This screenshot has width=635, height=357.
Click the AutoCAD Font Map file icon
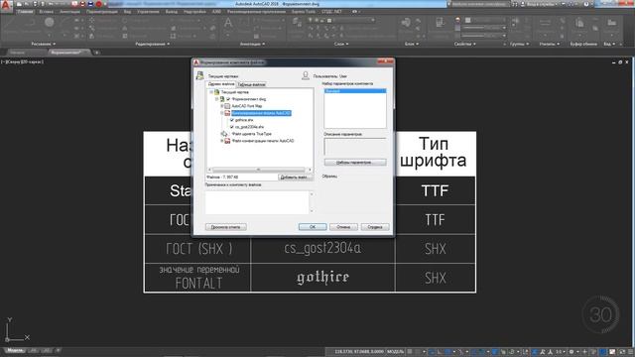coord(227,106)
